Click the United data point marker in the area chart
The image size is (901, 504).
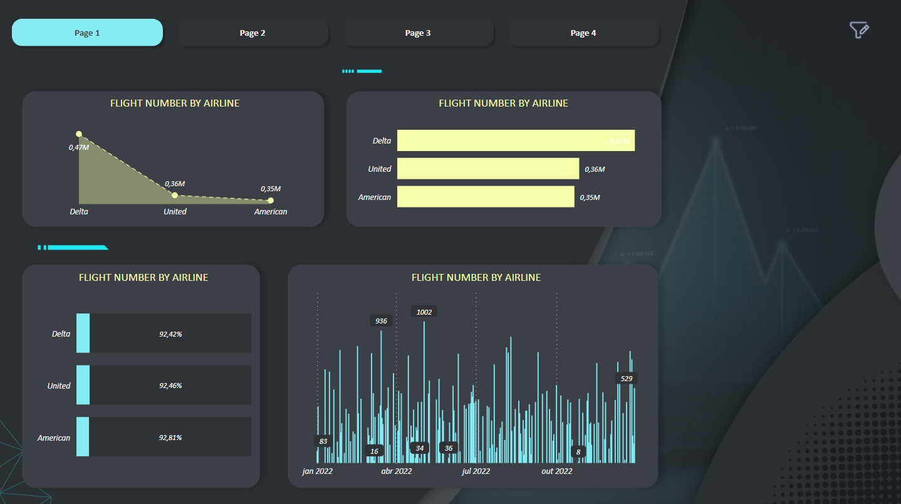pyautogui.click(x=175, y=196)
